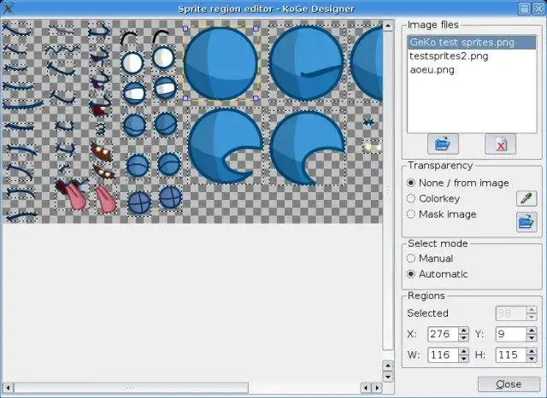This screenshot has width=547, height=398.
Task: Select the plain blue head sprite region
Action: (221, 63)
